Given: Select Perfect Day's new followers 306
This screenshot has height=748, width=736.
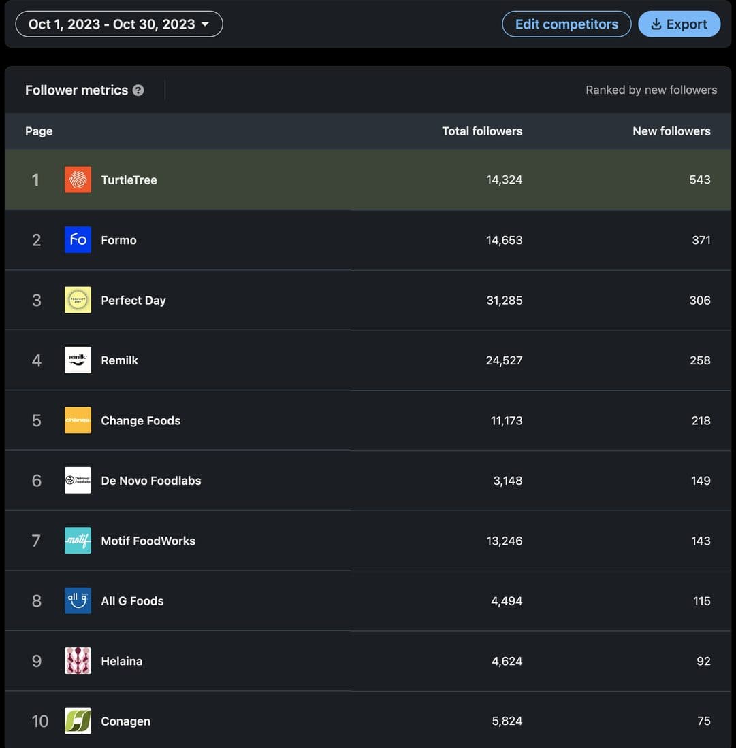Looking at the screenshot, I should pos(700,300).
